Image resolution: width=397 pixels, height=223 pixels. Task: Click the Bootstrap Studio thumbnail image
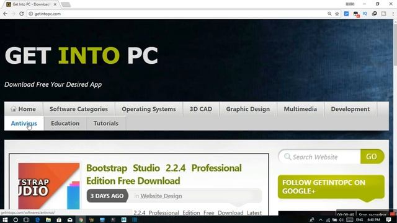pos(49,186)
